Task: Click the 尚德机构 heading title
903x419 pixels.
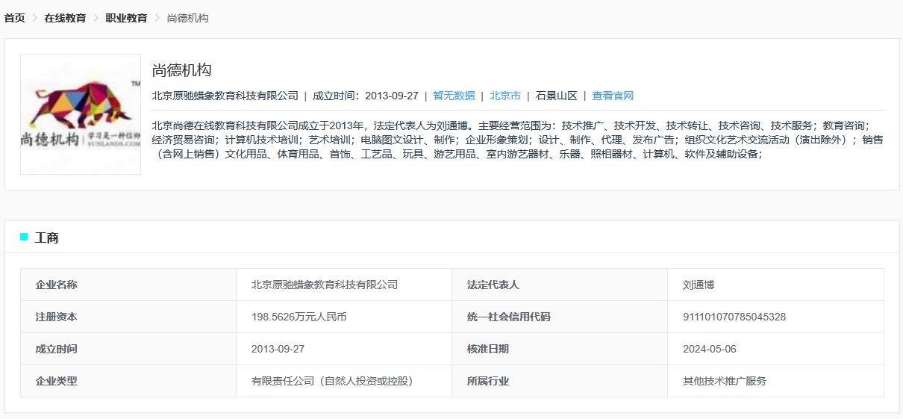Action: [x=182, y=70]
